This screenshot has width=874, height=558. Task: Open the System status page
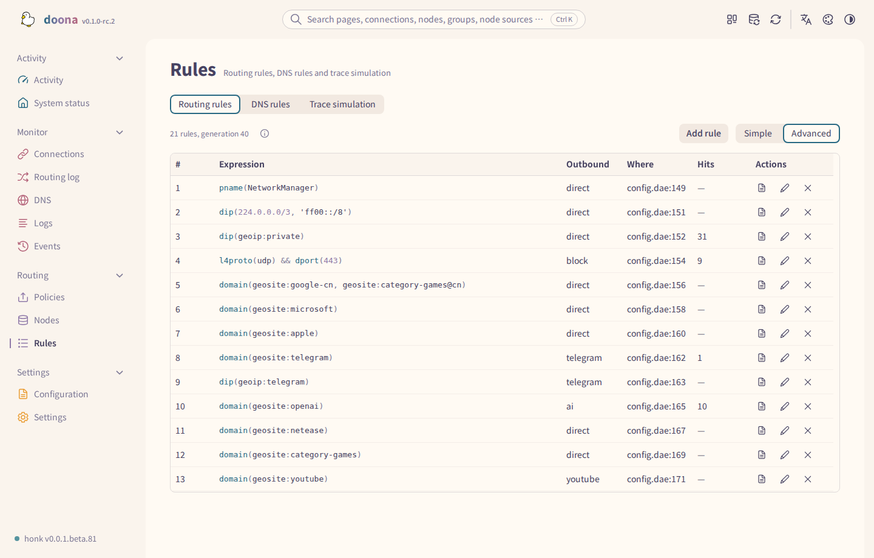[x=70, y=103]
